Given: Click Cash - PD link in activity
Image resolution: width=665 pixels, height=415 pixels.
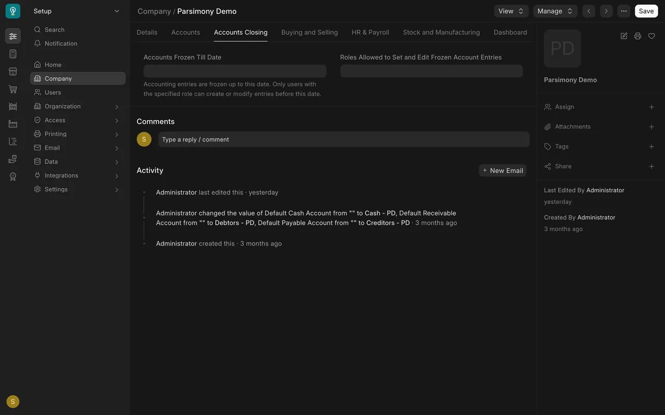Looking at the screenshot, I should pos(380,213).
